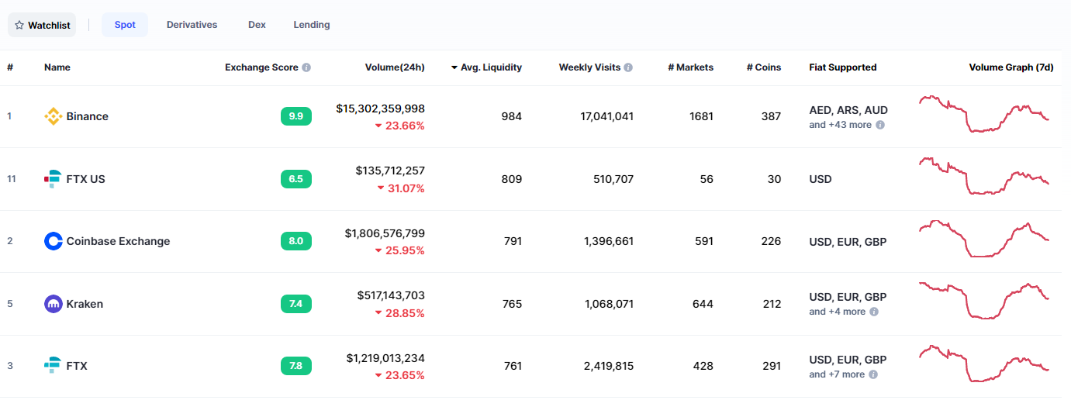Click FTX US score badge 6.5
1071x400 pixels.
[x=296, y=179]
